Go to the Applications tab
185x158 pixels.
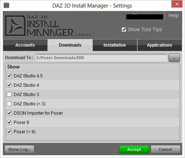pyautogui.click(x=160, y=45)
